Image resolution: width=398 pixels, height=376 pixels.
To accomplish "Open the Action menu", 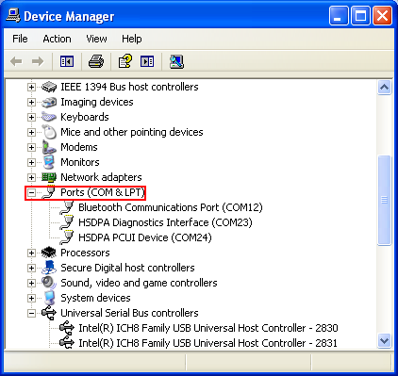I will click(57, 39).
